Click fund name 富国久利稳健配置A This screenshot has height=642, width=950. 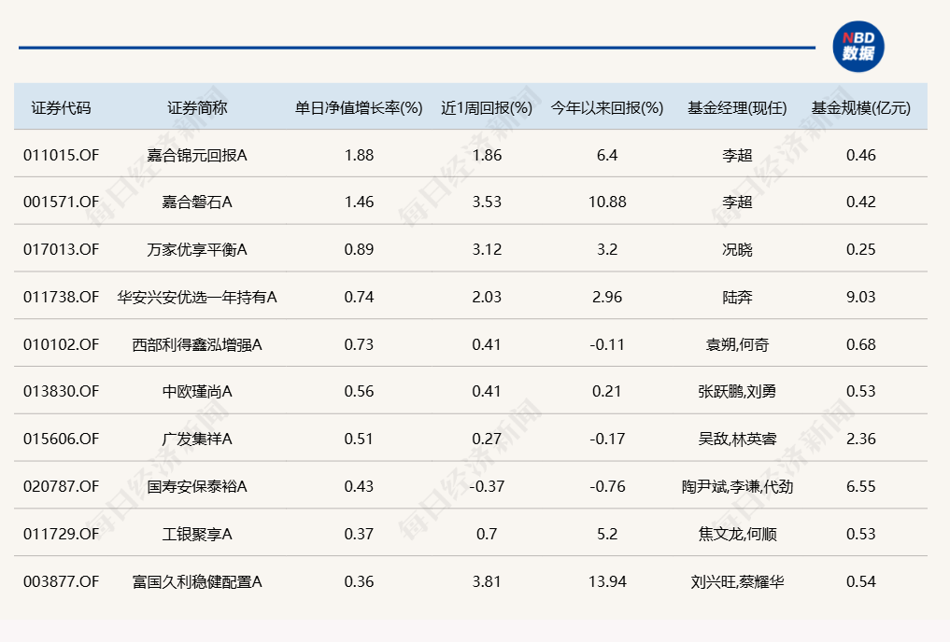(x=197, y=581)
